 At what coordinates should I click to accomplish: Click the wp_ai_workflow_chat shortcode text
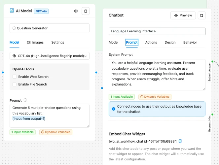point(143,141)
